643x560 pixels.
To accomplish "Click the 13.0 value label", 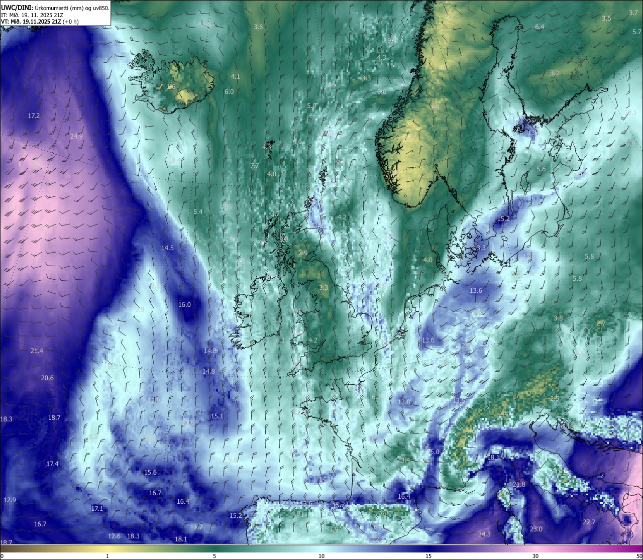I will 404,402.
